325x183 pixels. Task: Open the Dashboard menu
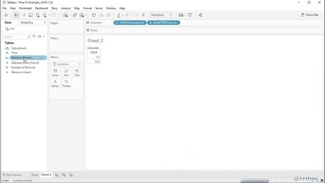[x=42, y=8]
